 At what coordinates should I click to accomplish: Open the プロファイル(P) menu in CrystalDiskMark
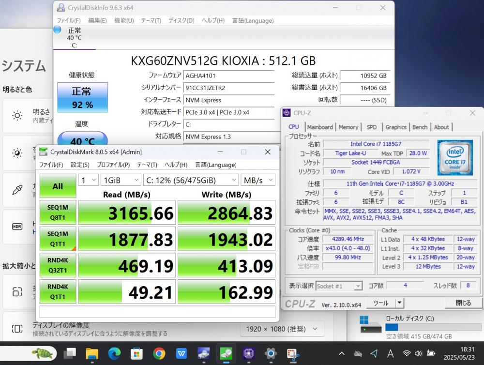pos(113,165)
